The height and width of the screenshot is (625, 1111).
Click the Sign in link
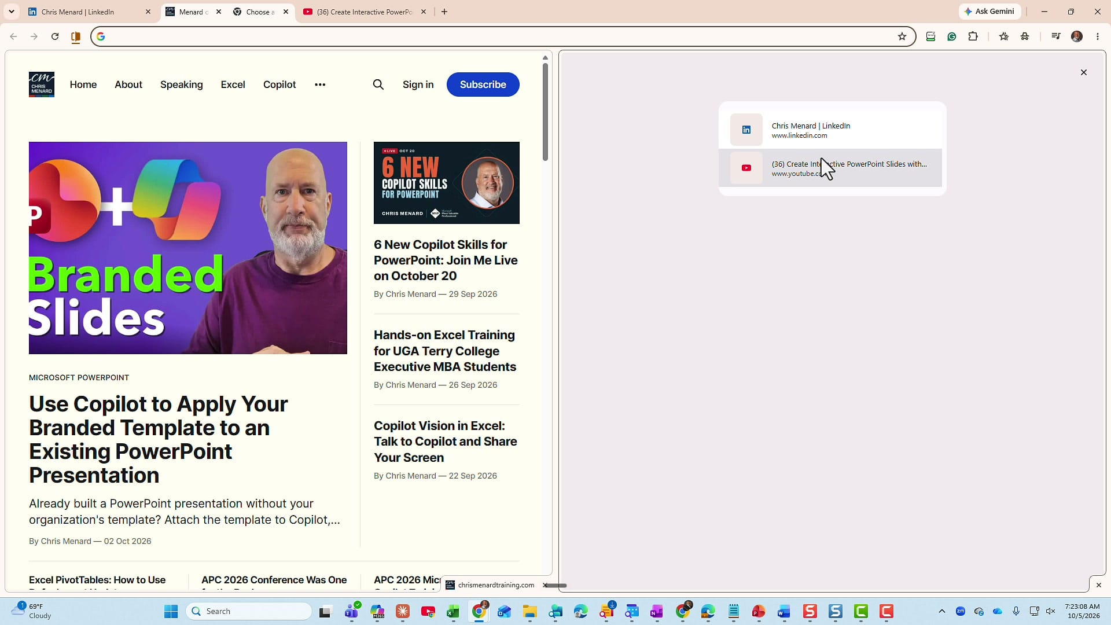[x=418, y=84]
